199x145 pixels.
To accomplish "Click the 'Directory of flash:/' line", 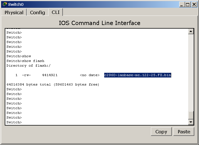I will pyautogui.click(x=28, y=66).
